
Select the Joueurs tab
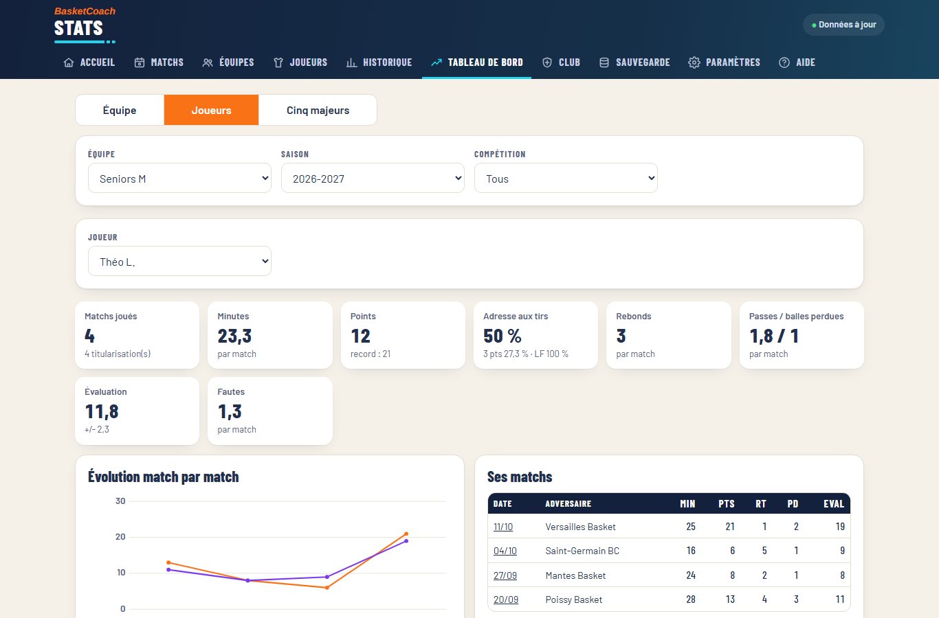pos(211,110)
